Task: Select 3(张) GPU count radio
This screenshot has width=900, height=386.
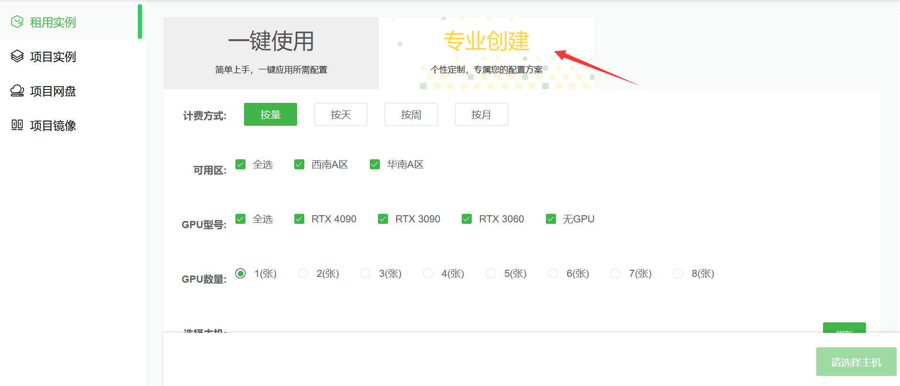Action: [366, 274]
